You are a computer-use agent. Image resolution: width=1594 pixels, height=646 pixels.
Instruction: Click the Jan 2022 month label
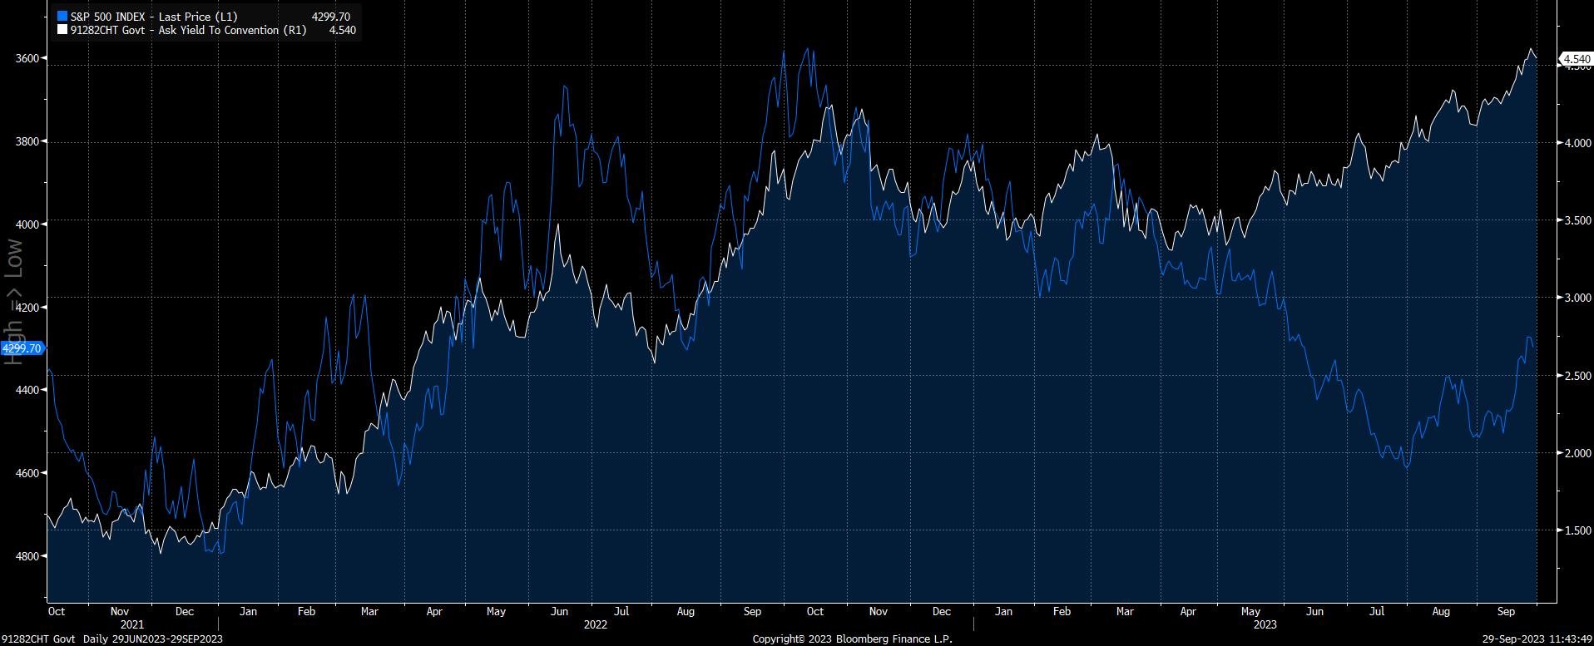click(248, 611)
